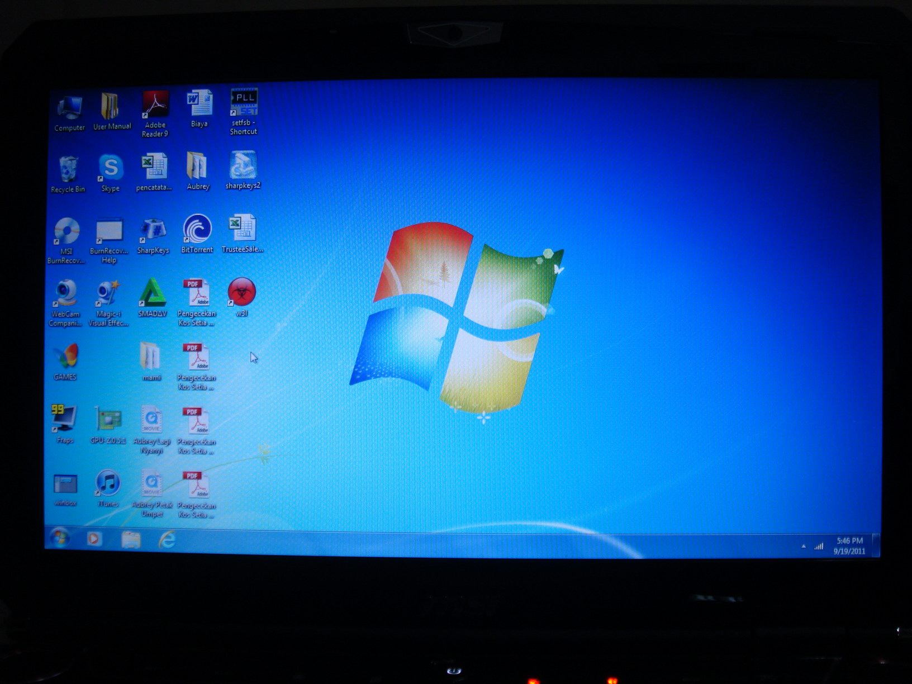
Task: Select the red w3l biohazard icon
Action: [241, 297]
